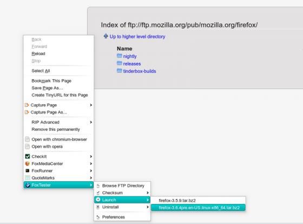
Task: Choose Create TinyURL for this Page
Action: pyautogui.click(x=58, y=95)
